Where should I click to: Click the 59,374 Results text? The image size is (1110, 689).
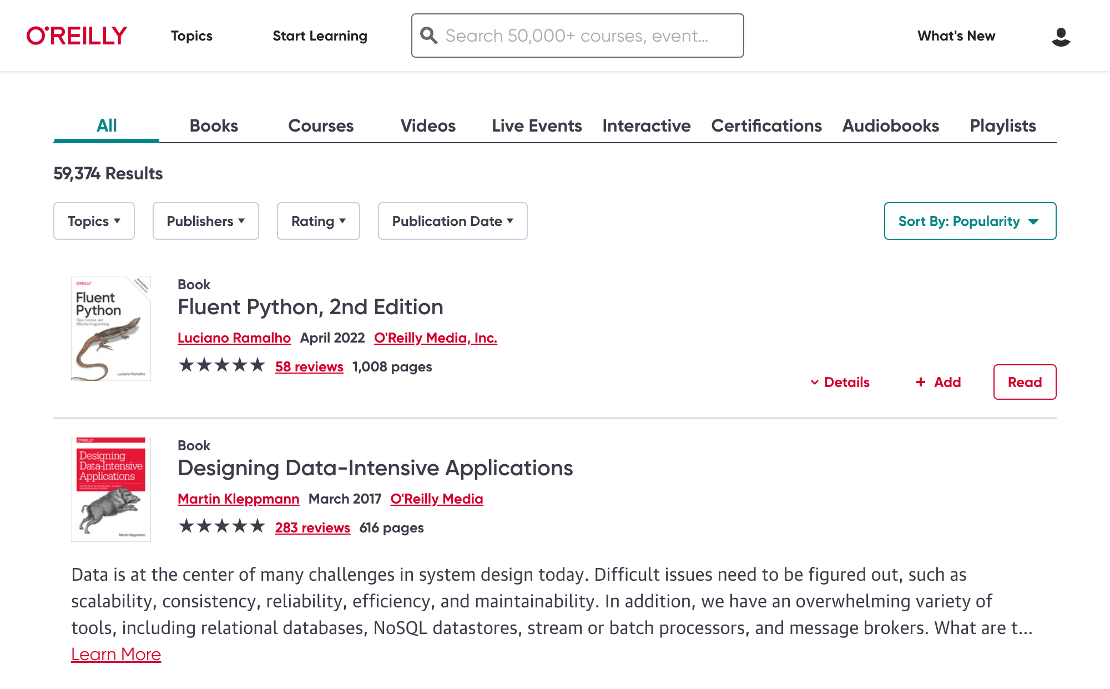(108, 174)
